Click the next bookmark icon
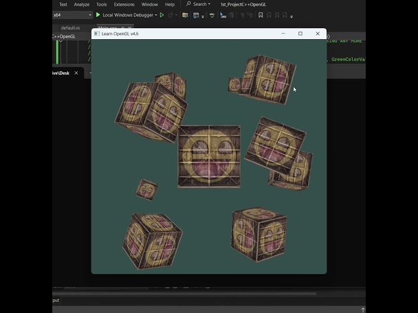418x313 pixels. pyautogui.click(x=277, y=15)
